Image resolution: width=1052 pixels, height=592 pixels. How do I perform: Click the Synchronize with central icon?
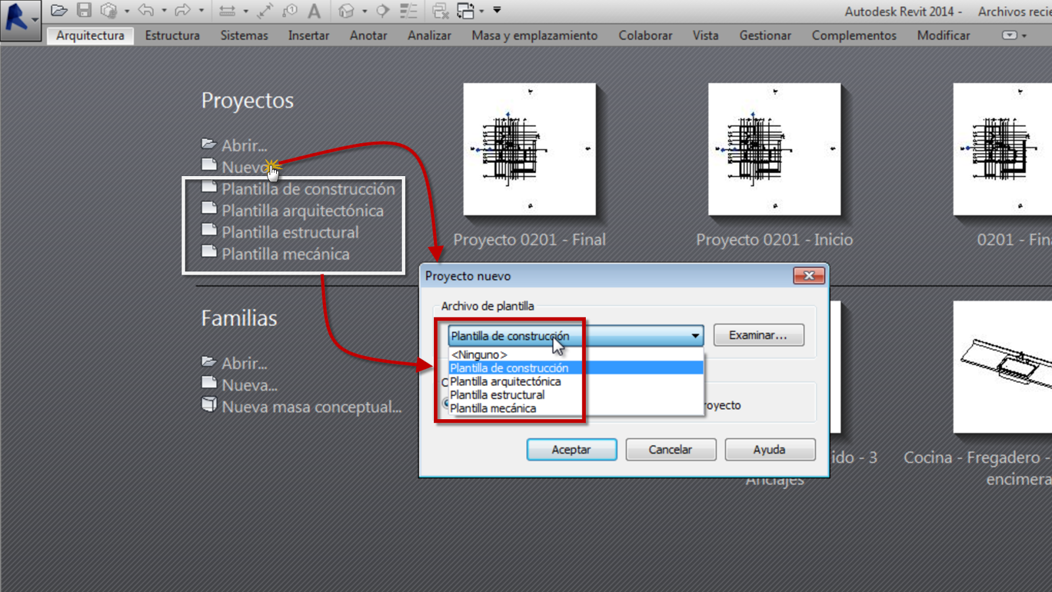(108, 11)
